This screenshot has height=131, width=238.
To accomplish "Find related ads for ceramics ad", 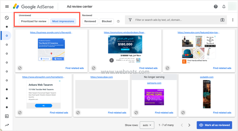I will coord(75,68).
